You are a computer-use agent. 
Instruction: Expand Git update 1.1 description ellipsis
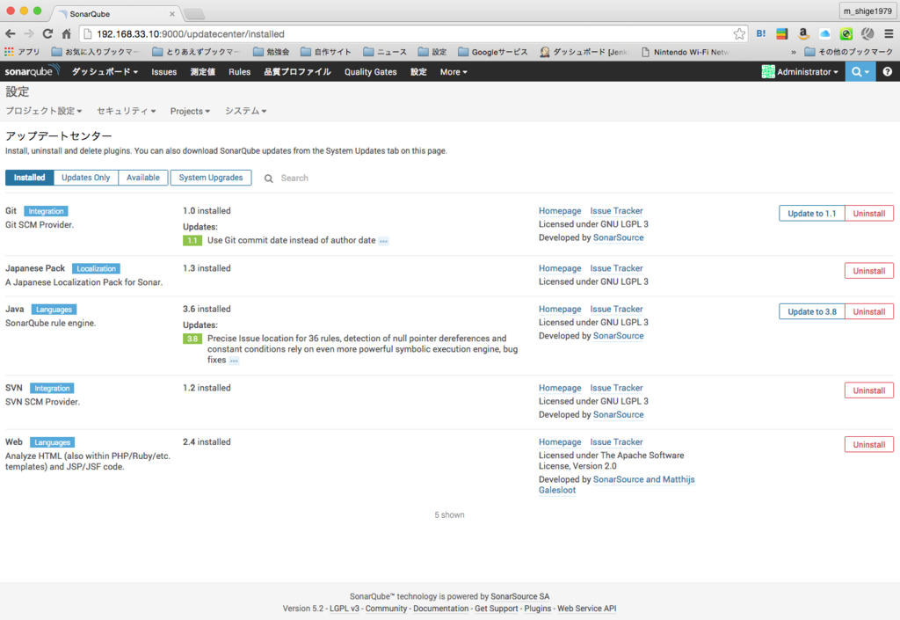383,241
